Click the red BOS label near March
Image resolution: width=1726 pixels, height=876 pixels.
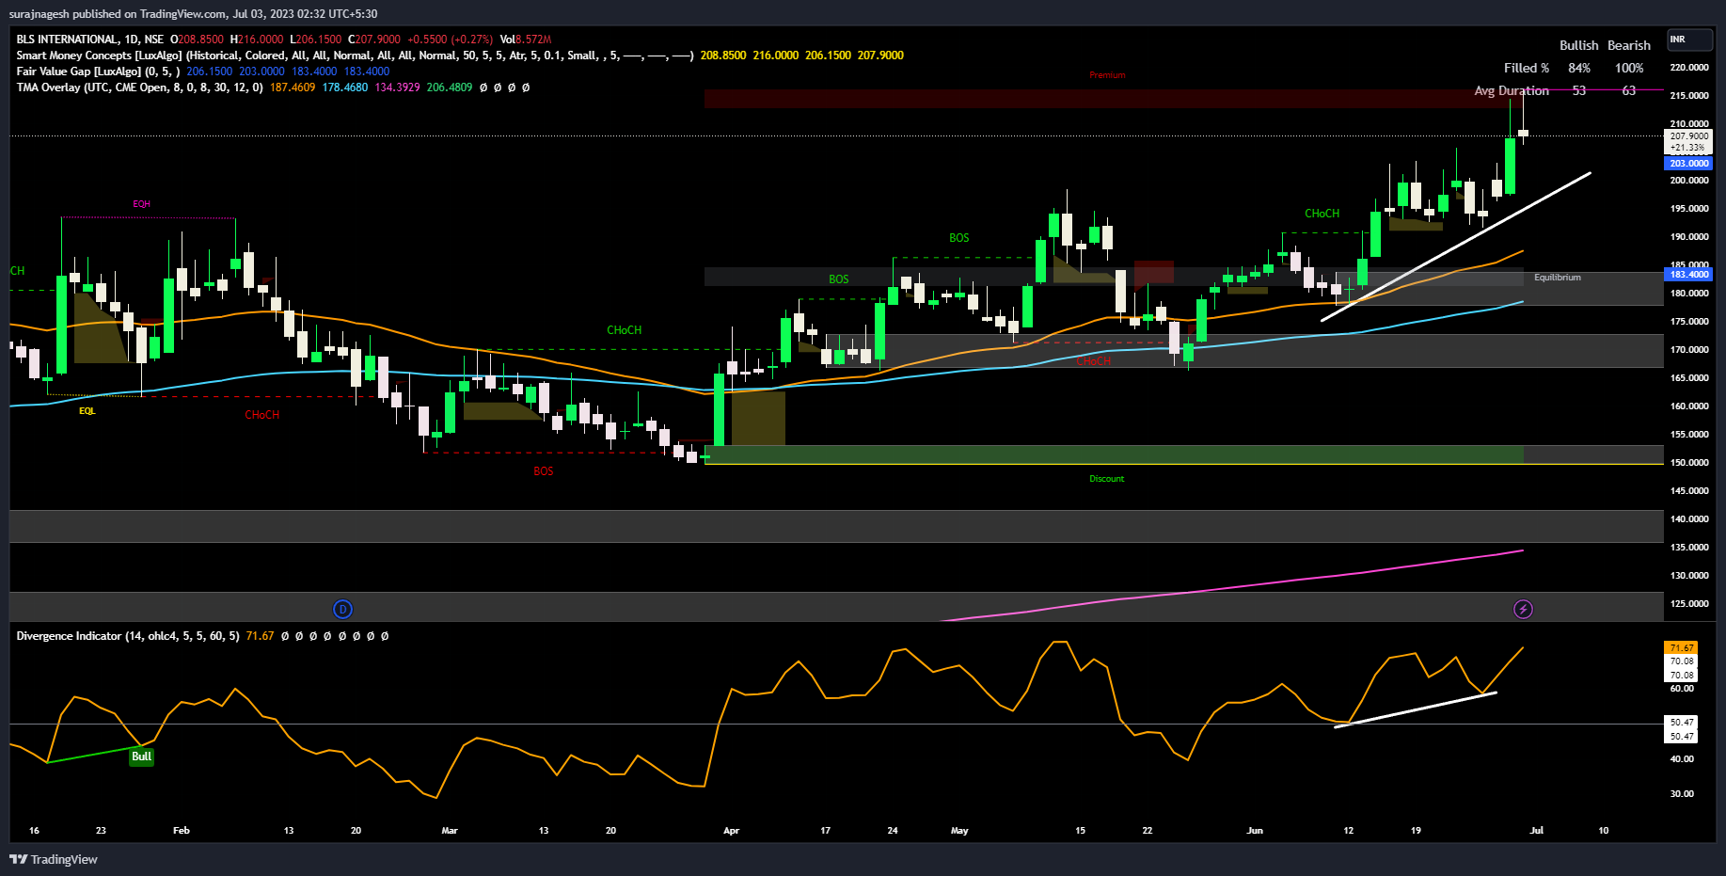(x=544, y=471)
